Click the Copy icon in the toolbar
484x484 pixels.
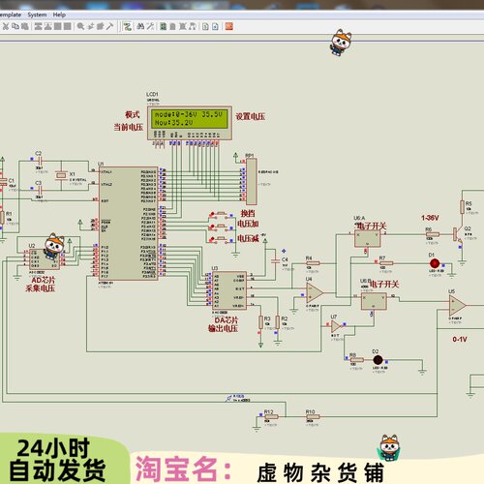(15, 26)
